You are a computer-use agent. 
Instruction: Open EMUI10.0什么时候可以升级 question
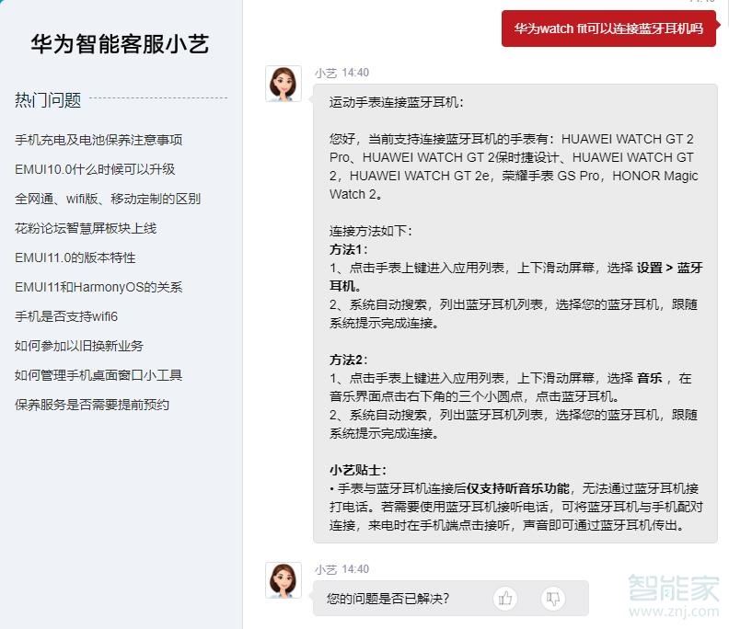pos(95,169)
